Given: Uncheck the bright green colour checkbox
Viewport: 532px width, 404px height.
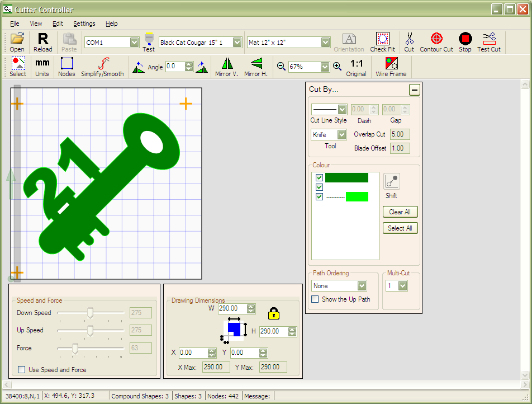Looking at the screenshot, I should (x=319, y=197).
